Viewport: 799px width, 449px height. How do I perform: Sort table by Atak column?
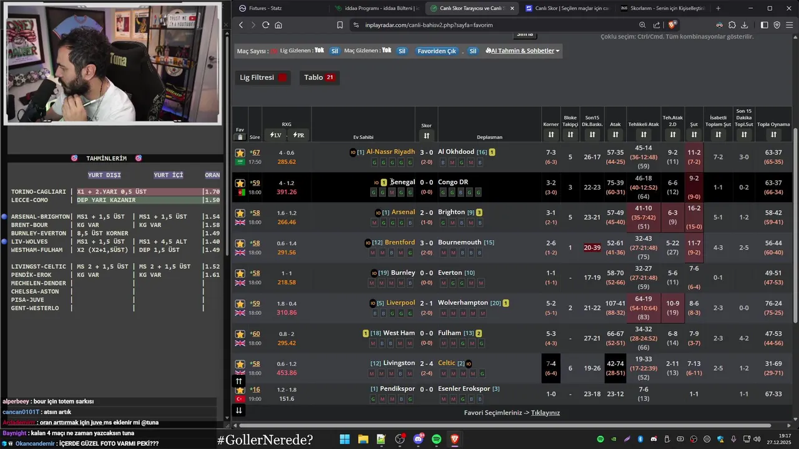(x=615, y=135)
